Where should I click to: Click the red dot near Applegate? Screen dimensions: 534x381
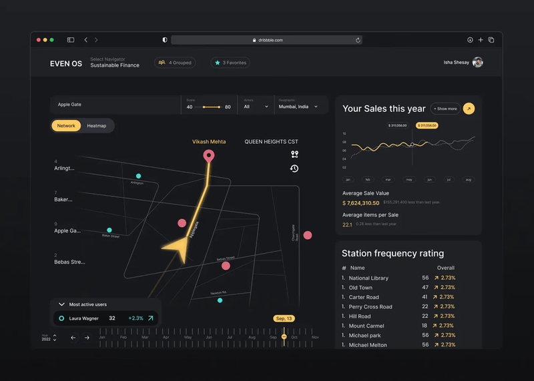coord(182,223)
